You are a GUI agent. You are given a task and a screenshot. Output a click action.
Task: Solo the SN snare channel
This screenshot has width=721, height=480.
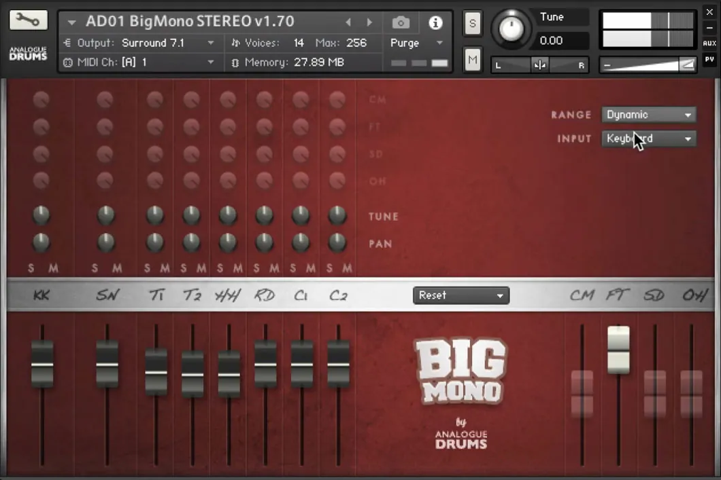coord(95,268)
